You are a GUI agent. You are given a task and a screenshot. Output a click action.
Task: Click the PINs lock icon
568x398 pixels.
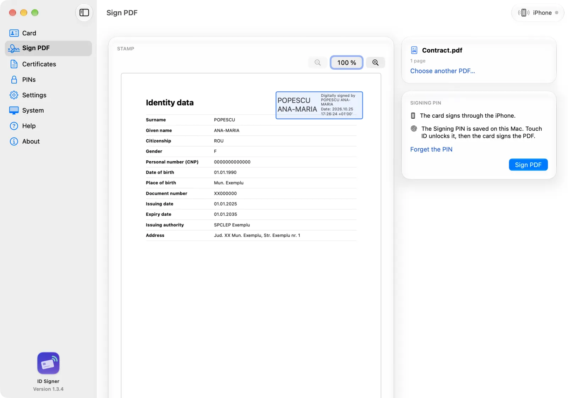coord(14,80)
